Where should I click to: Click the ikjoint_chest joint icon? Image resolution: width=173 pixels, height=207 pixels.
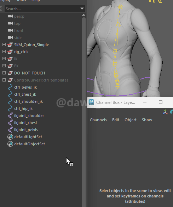click(x=10, y=123)
